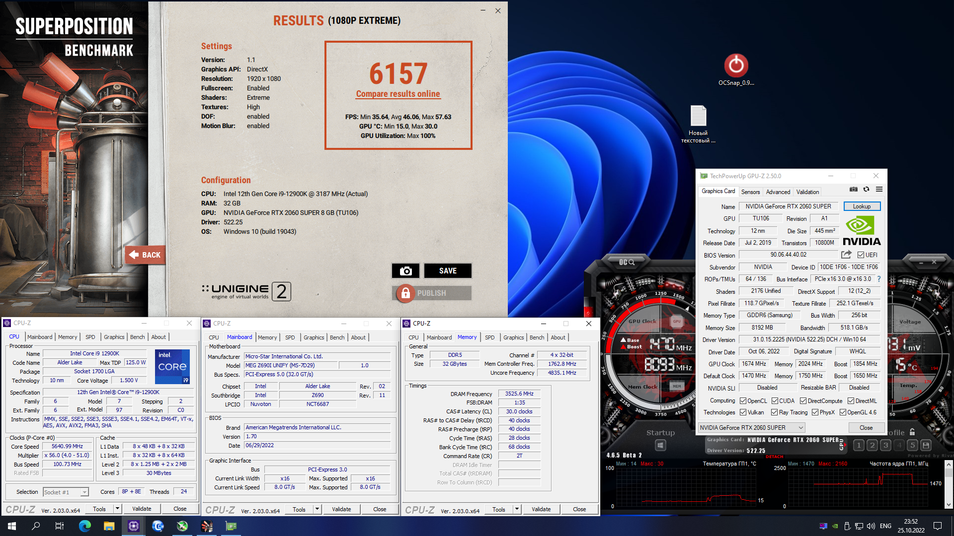Open Graphics tab in CPU-Z Mainboard window
The height and width of the screenshot is (536, 954).
click(x=314, y=337)
